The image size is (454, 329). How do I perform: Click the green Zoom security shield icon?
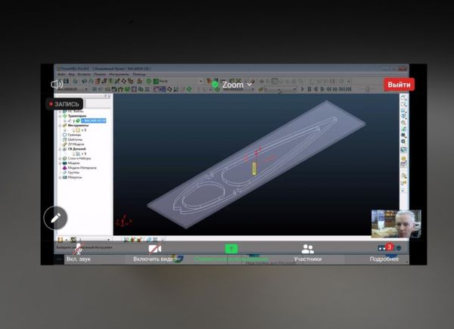(215, 85)
